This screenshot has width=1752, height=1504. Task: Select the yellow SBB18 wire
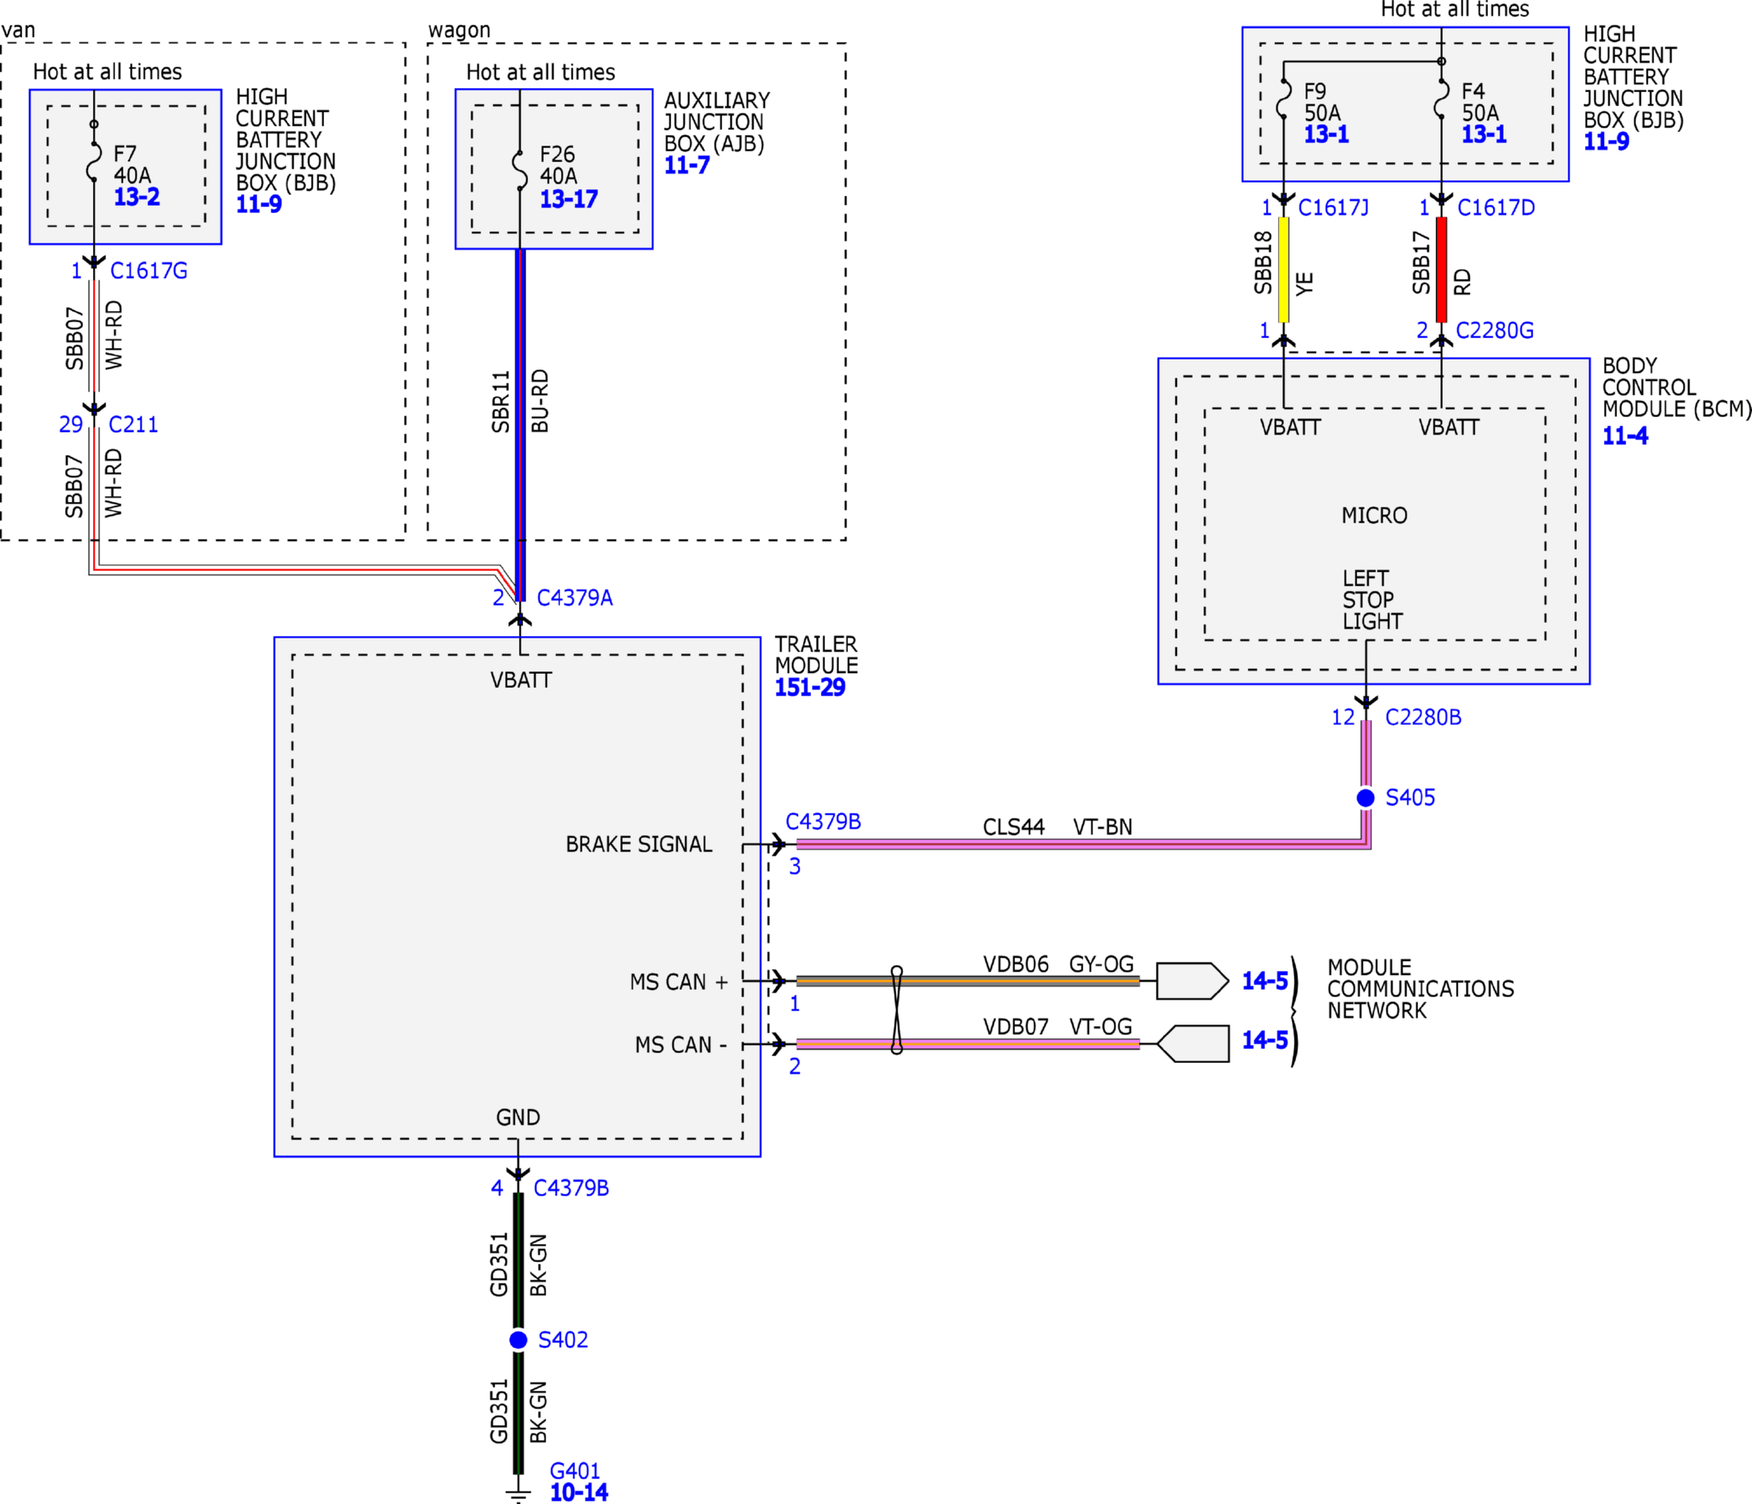pos(1283,270)
